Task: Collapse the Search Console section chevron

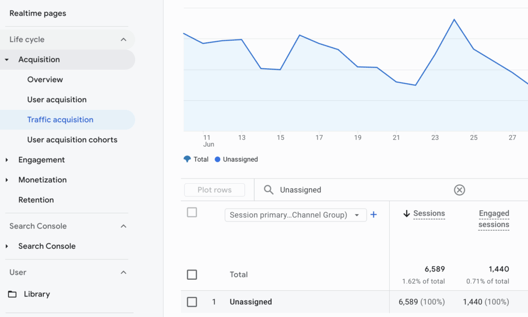Action: [x=124, y=226]
